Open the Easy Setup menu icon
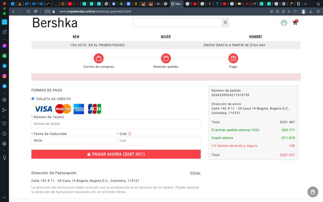Screen dimensions: 323x202 318,12
